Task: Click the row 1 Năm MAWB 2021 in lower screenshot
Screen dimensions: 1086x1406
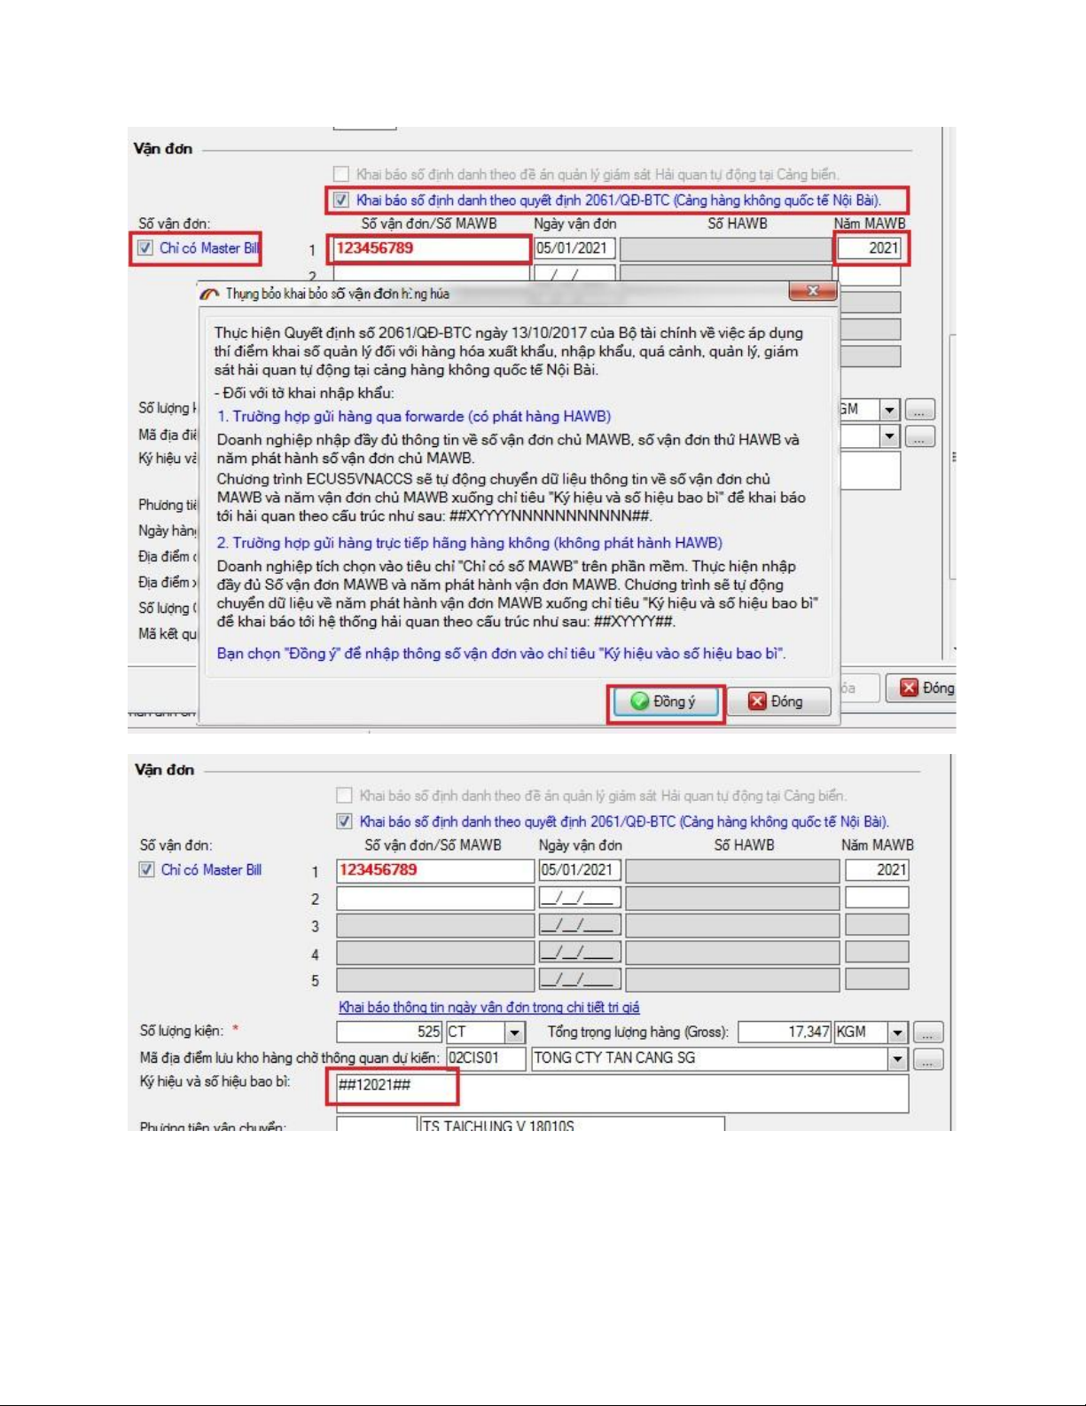Action: (877, 870)
